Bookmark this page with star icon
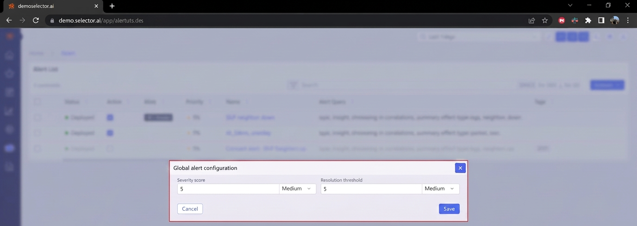The image size is (637, 226). [545, 20]
